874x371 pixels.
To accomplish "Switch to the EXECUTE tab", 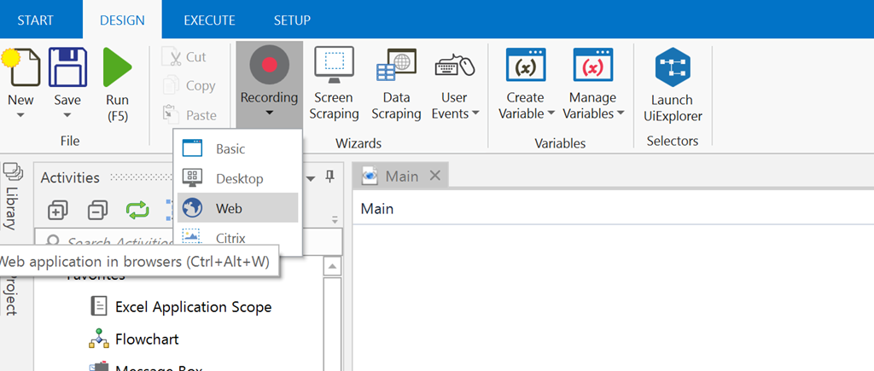I will [x=210, y=20].
